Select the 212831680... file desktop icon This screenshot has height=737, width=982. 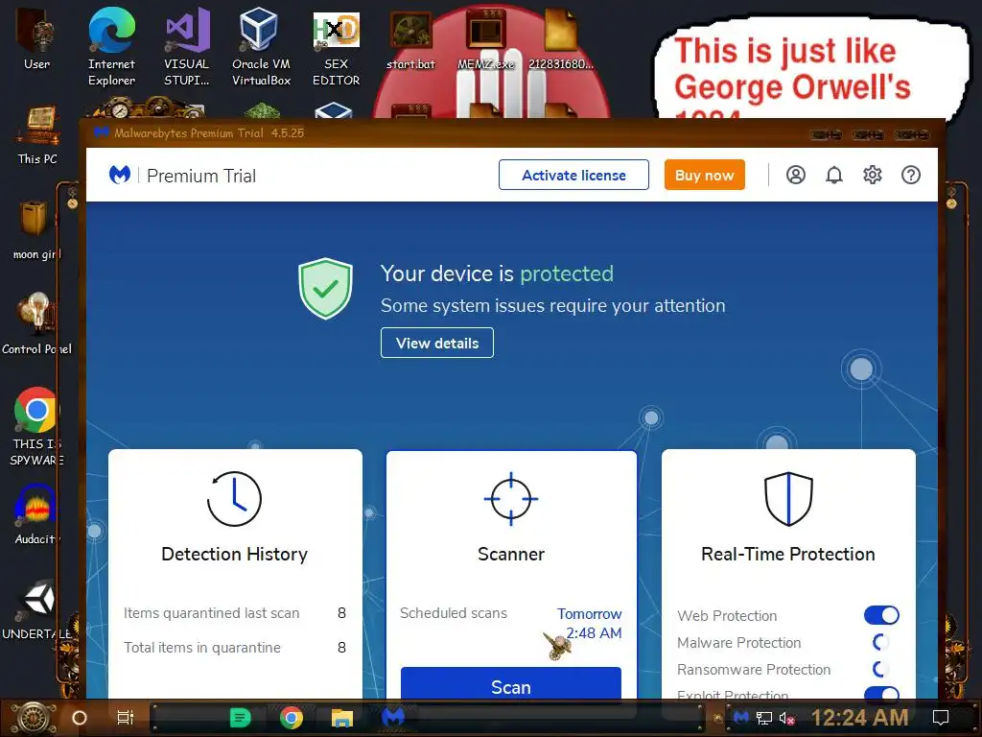coord(560,38)
